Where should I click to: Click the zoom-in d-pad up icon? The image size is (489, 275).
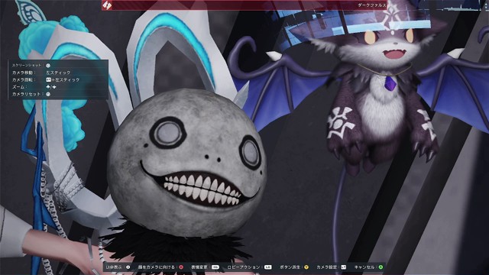[x=48, y=87]
